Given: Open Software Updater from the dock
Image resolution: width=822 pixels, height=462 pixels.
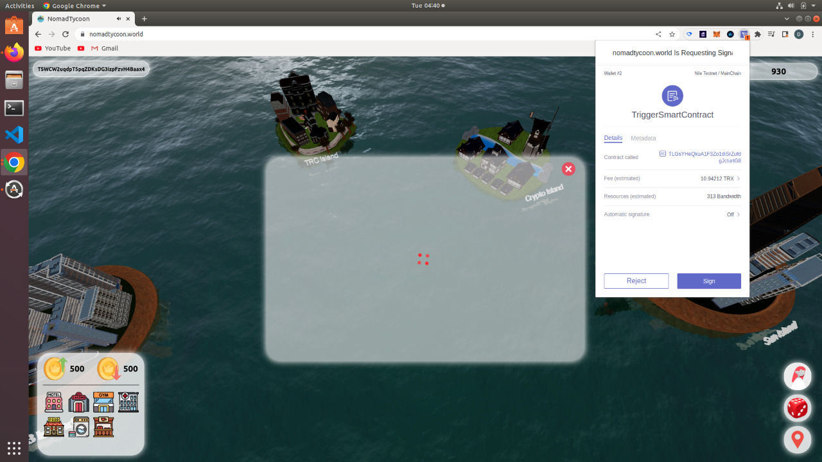Looking at the screenshot, I should pyautogui.click(x=14, y=190).
